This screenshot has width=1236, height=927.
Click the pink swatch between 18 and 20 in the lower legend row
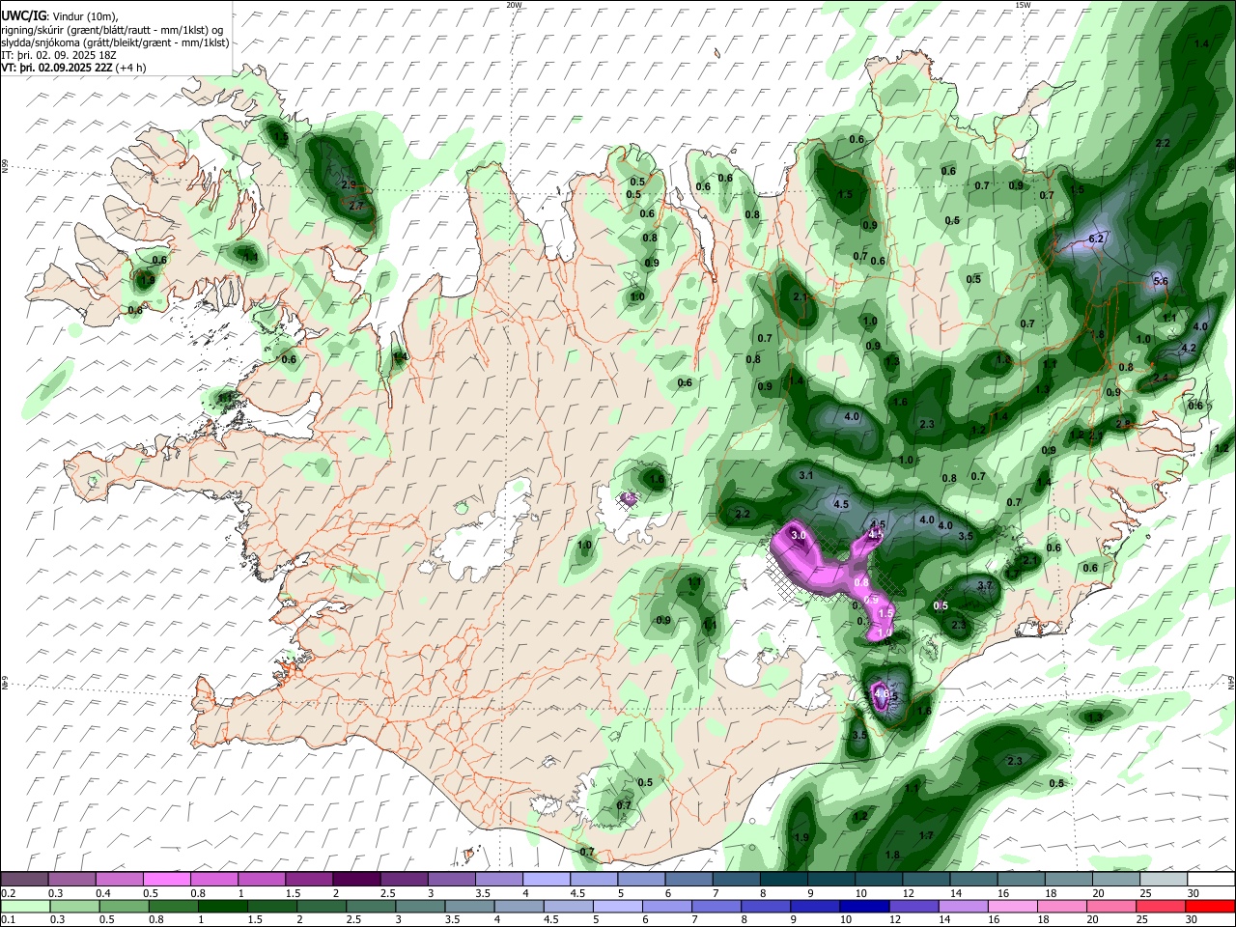1060,906
